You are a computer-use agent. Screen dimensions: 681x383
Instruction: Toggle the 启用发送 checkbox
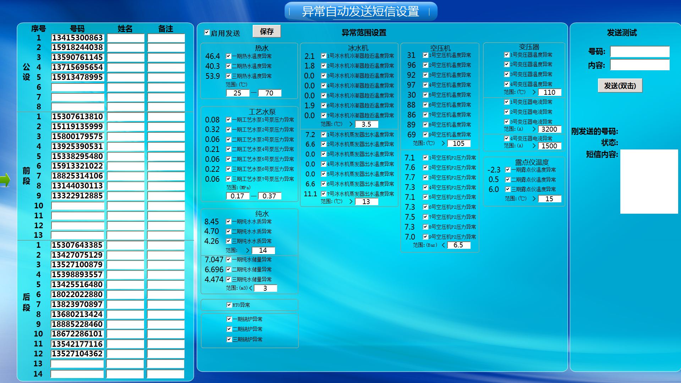(x=207, y=33)
